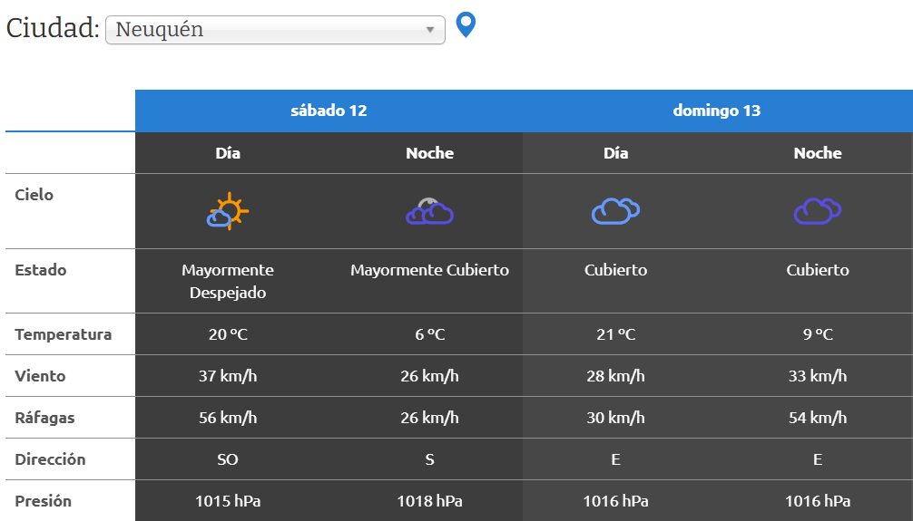Click Saturday's Día column header
913x521 pixels.
pos(228,153)
